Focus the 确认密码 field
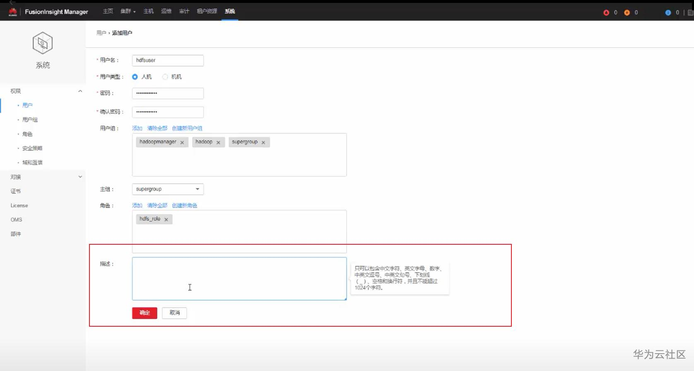 [x=168, y=112]
